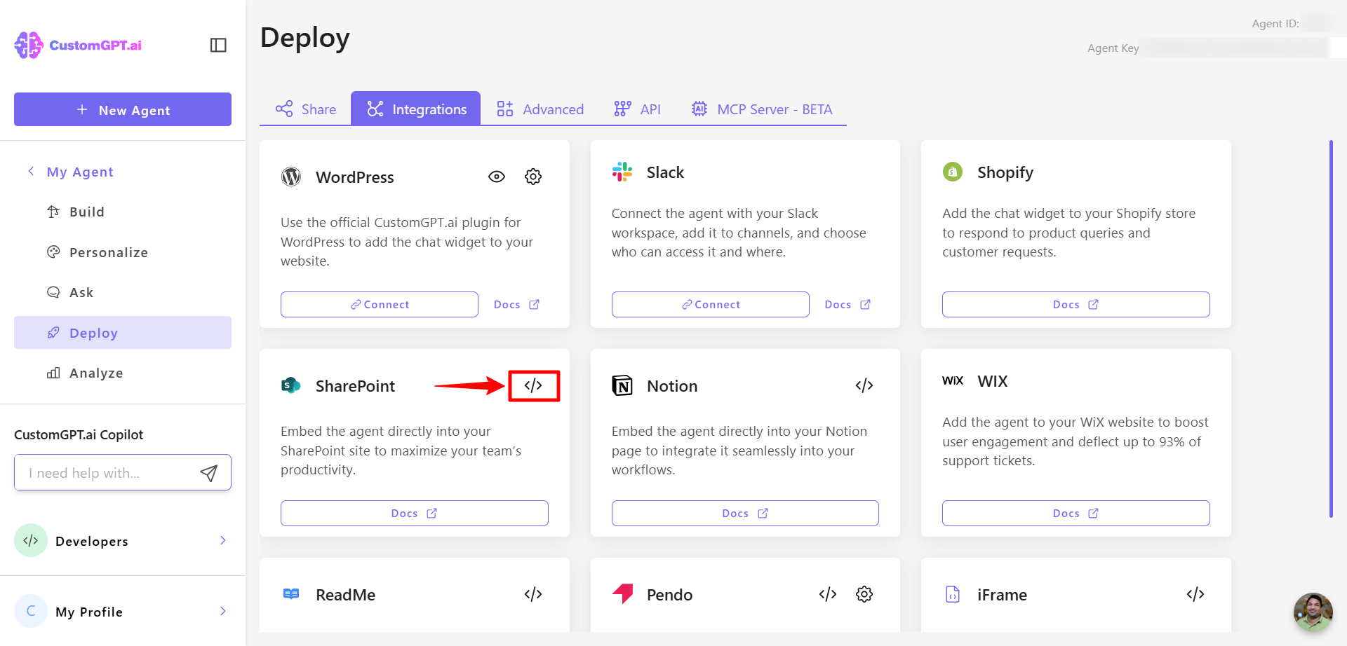Open WIX Docs button
Screen dimensions: 1347x646
click(x=1076, y=513)
